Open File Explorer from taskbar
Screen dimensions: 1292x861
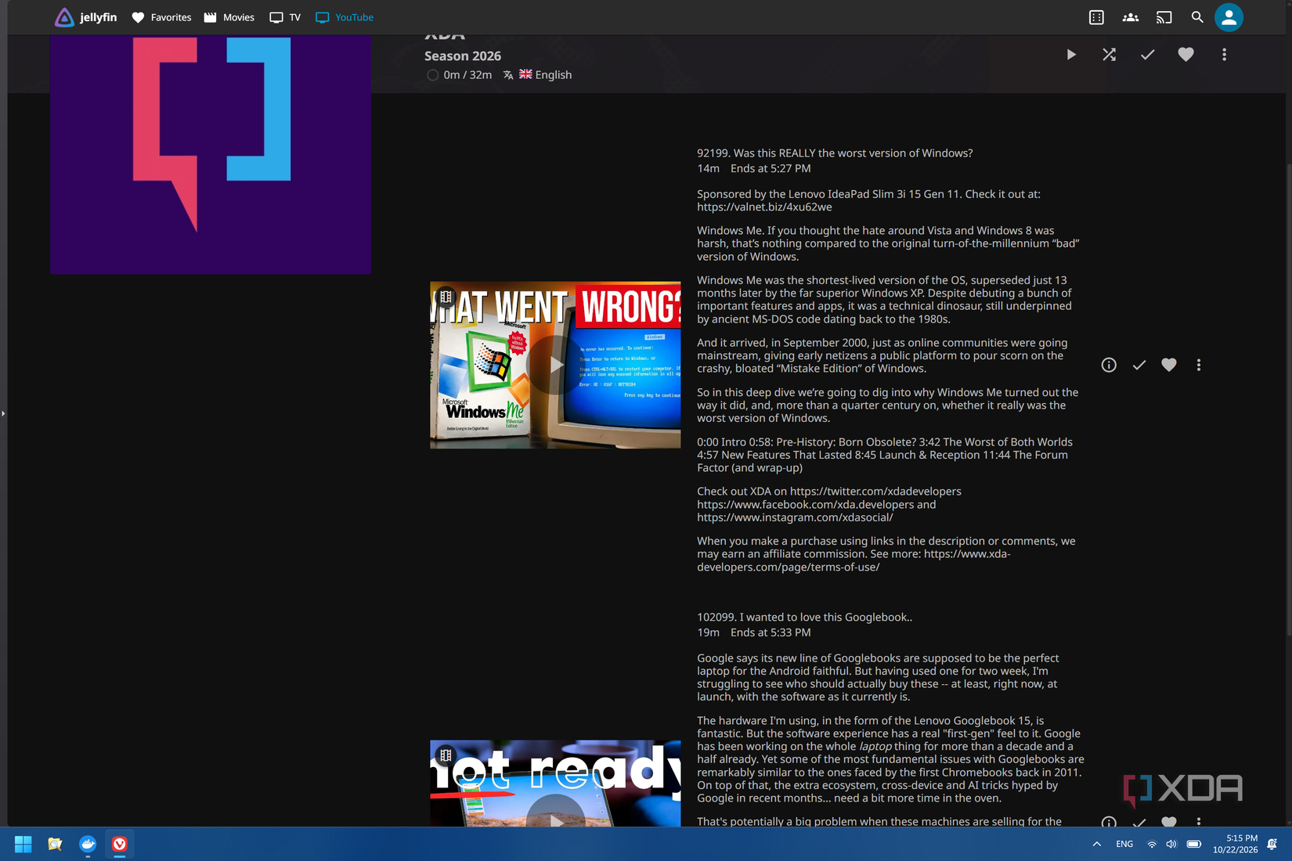pyautogui.click(x=55, y=844)
